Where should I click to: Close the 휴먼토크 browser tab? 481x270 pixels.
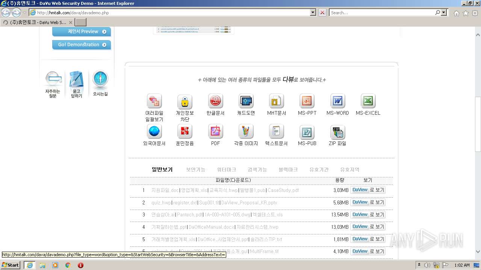tap(70, 22)
